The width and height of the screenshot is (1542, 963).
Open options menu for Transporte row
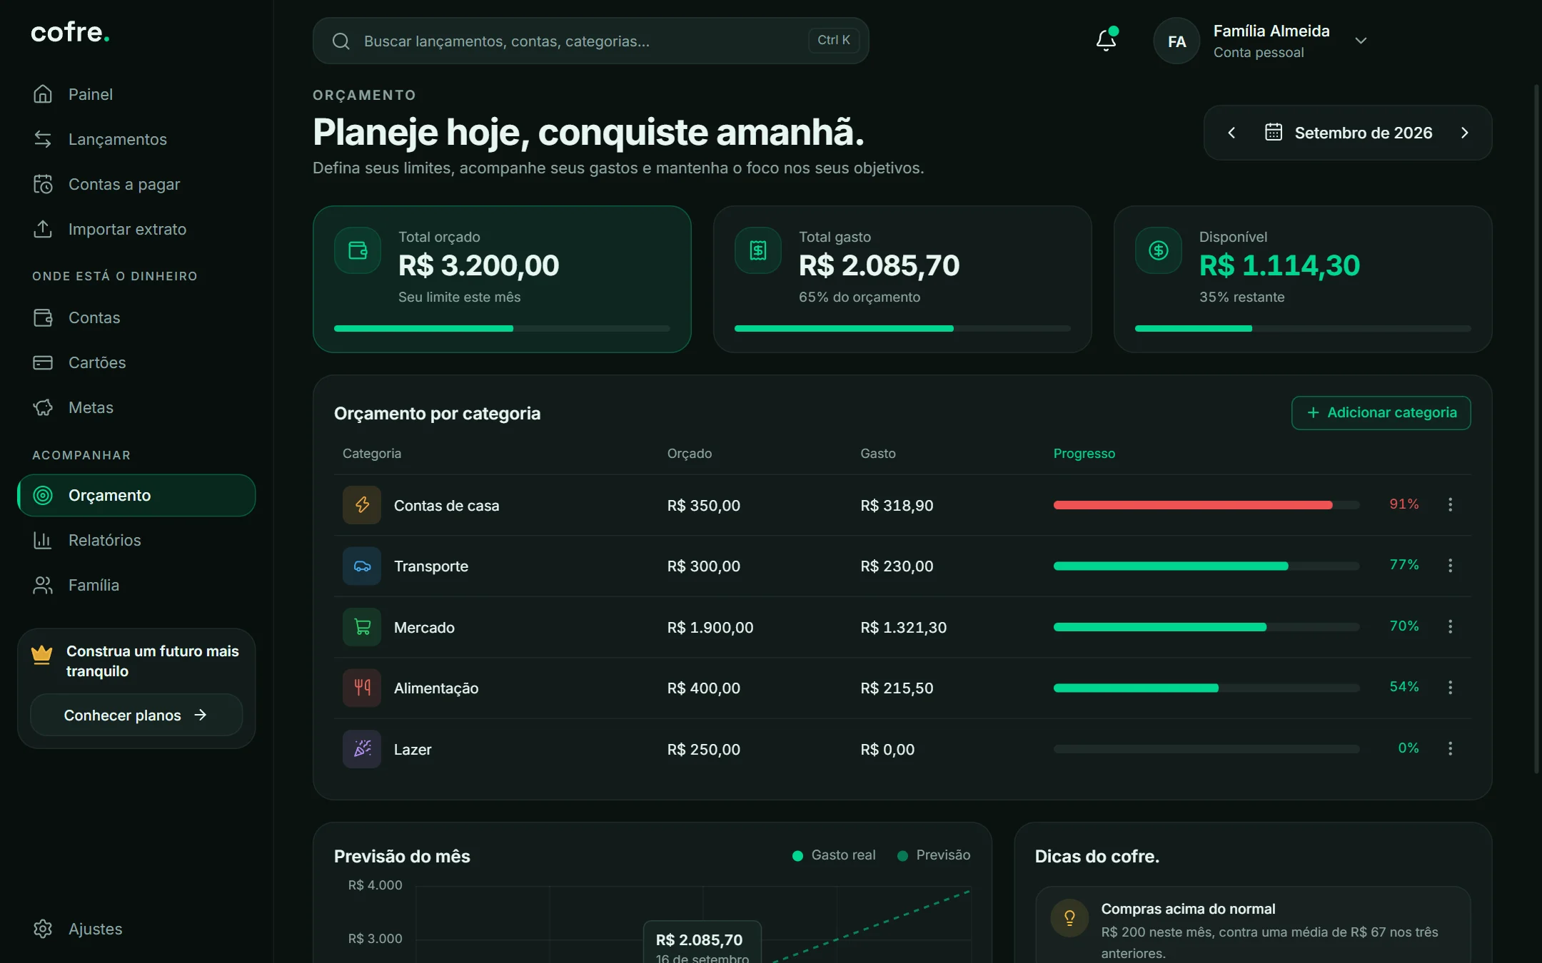tap(1450, 565)
